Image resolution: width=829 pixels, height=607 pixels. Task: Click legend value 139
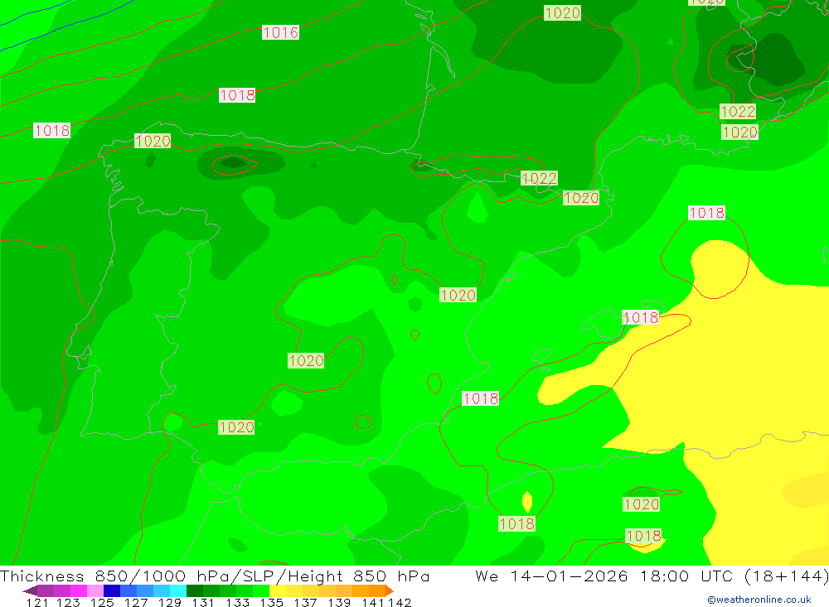[x=339, y=602]
